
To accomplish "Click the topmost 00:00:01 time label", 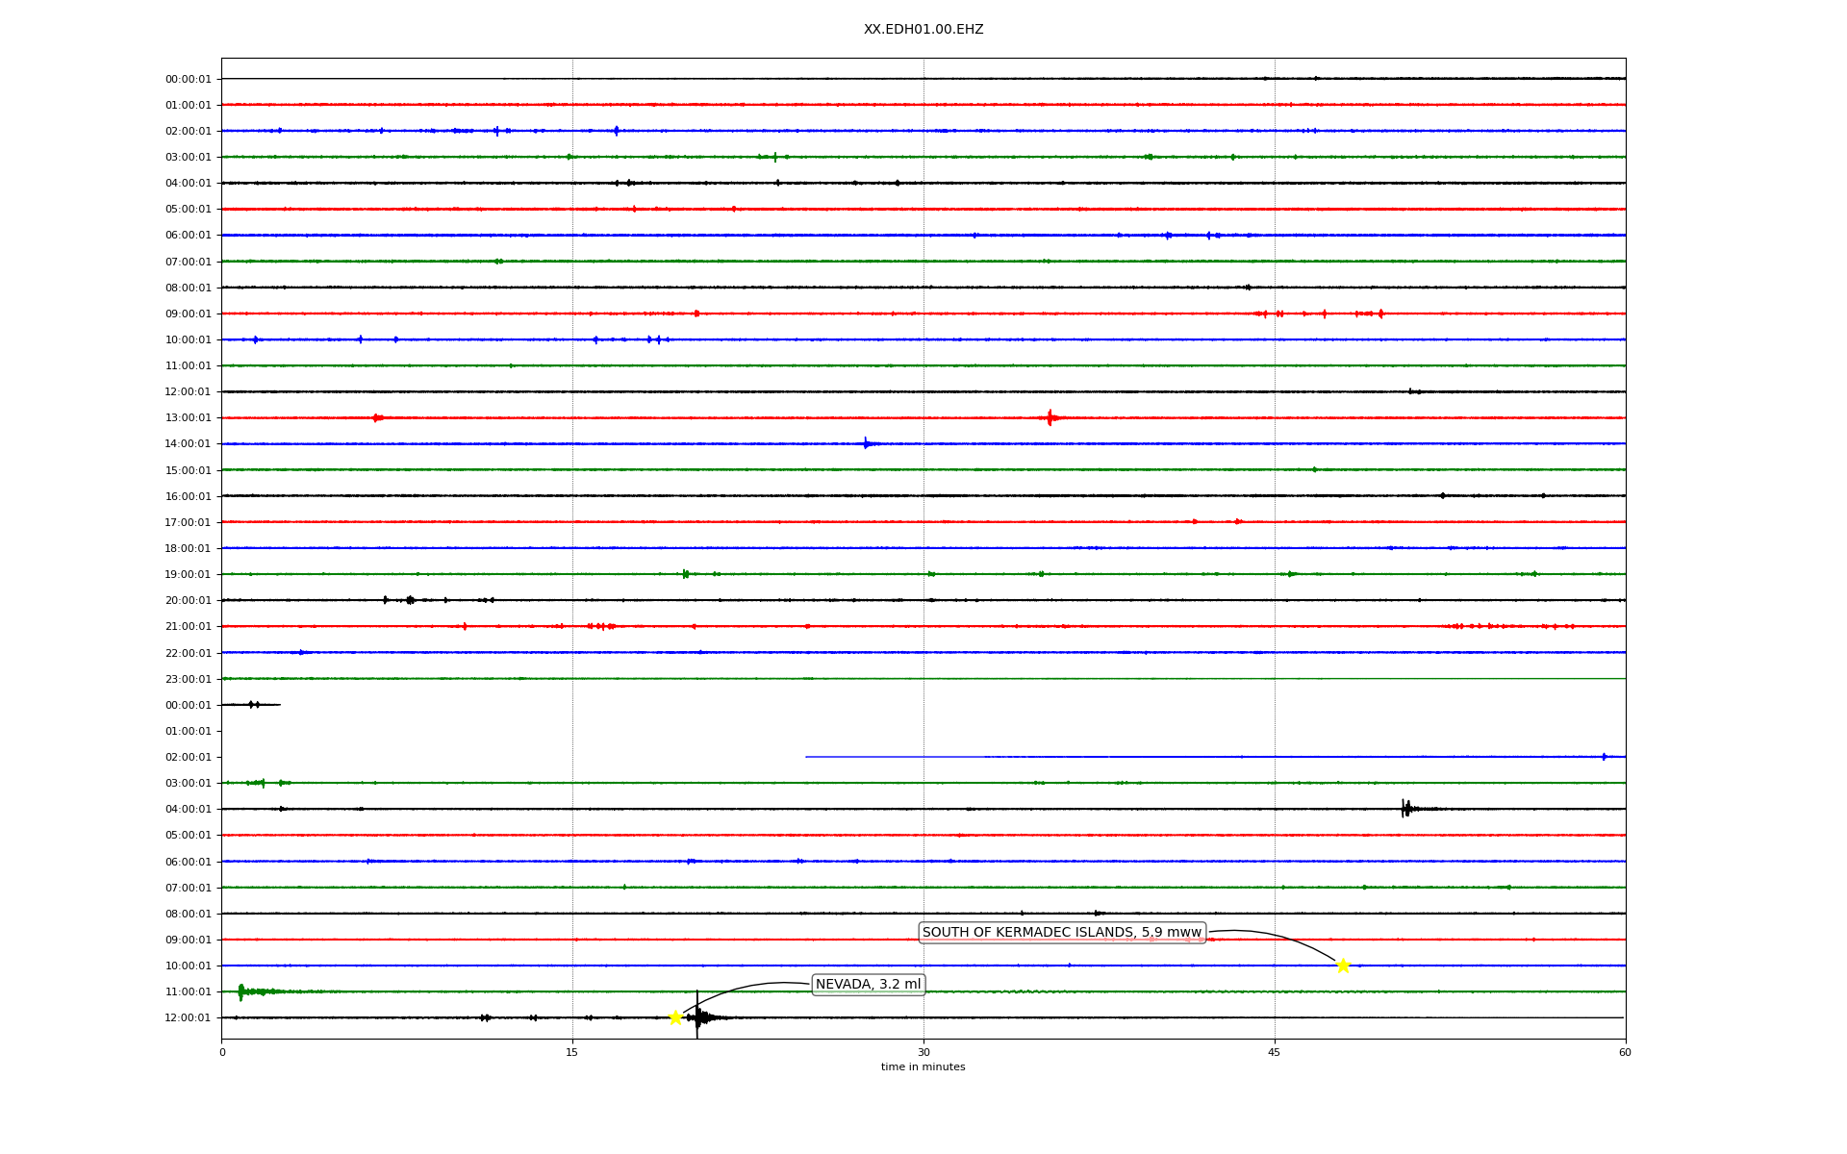I will tap(188, 80).
